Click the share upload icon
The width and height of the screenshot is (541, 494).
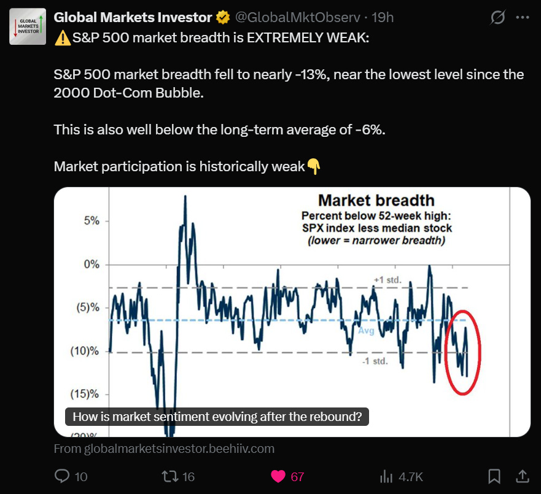pyautogui.click(x=523, y=476)
